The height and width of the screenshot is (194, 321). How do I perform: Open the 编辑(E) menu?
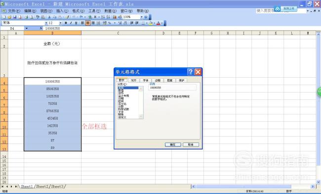click(30, 11)
